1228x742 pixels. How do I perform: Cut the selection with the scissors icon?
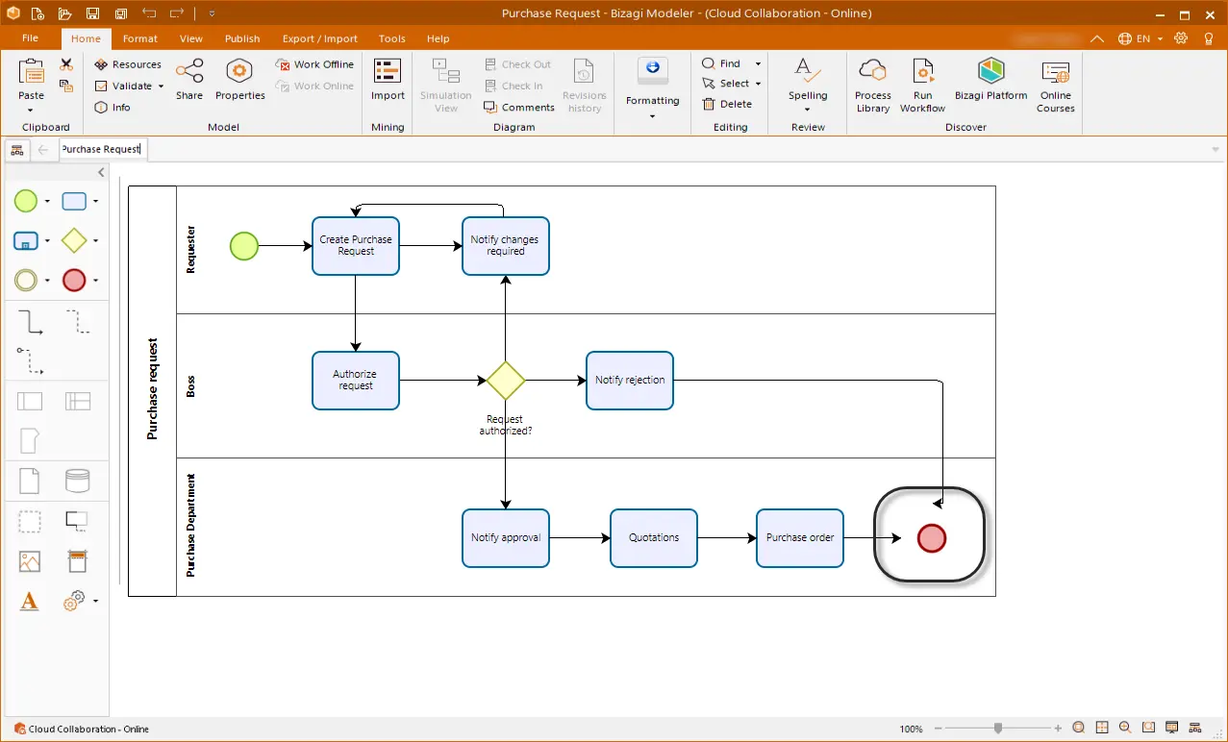pos(66,64)
